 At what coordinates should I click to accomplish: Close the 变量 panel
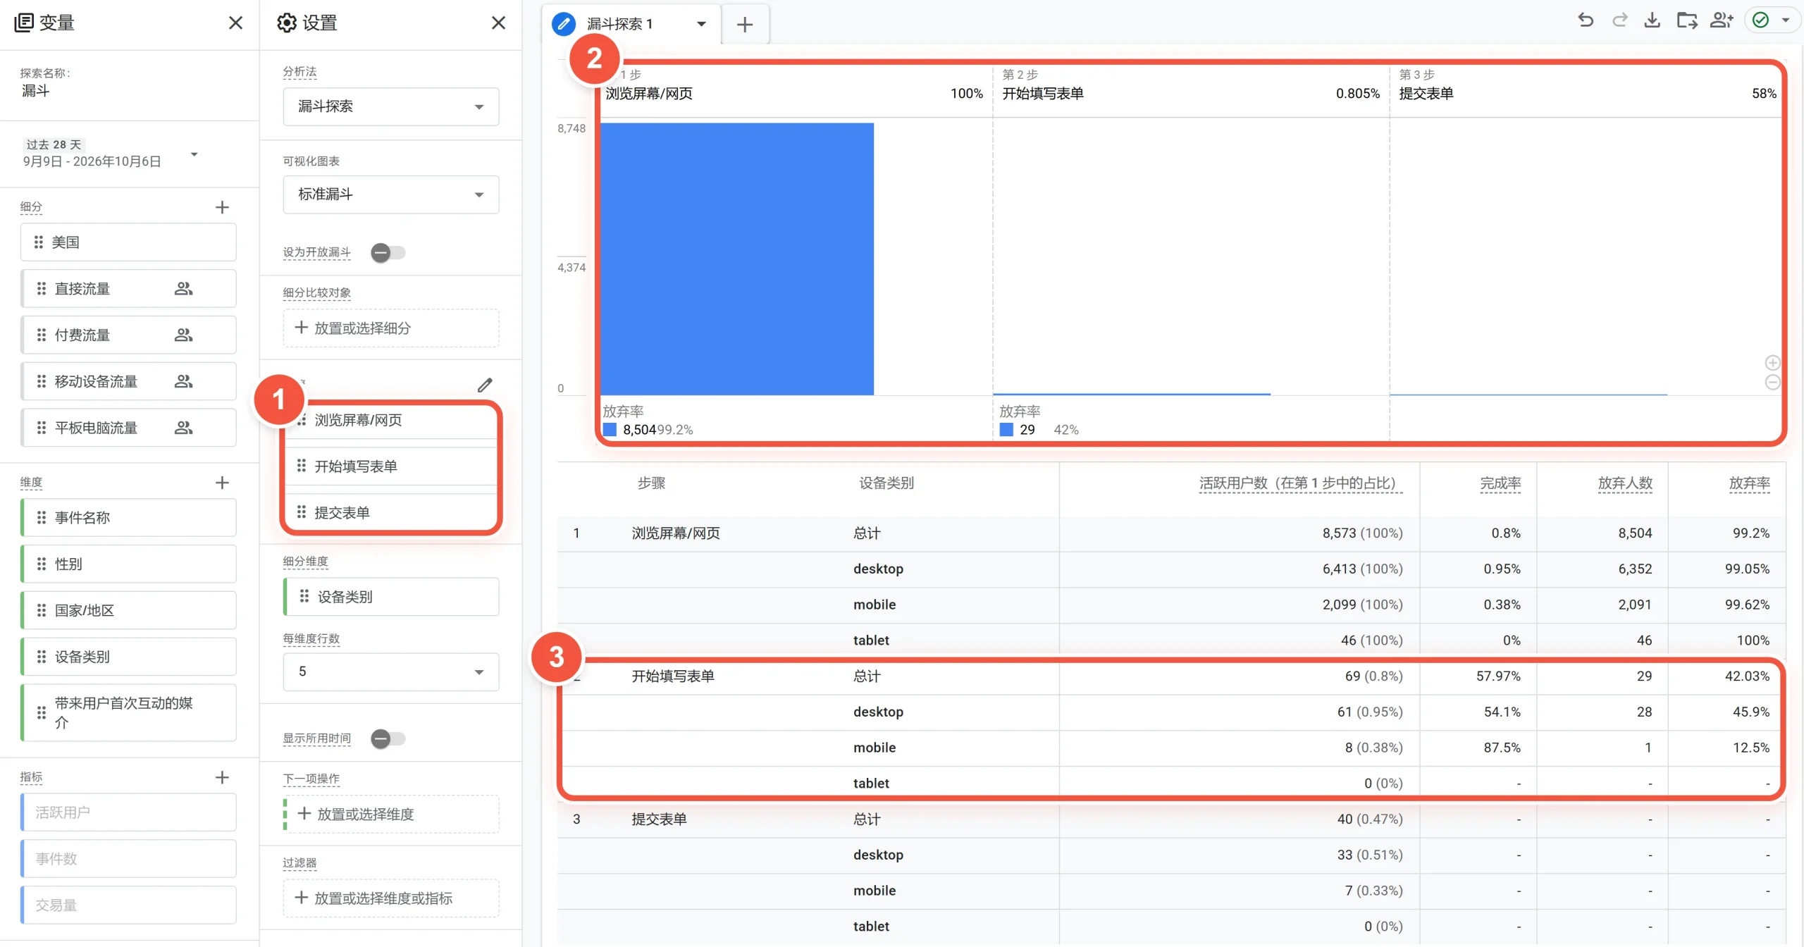pos(235,23)
